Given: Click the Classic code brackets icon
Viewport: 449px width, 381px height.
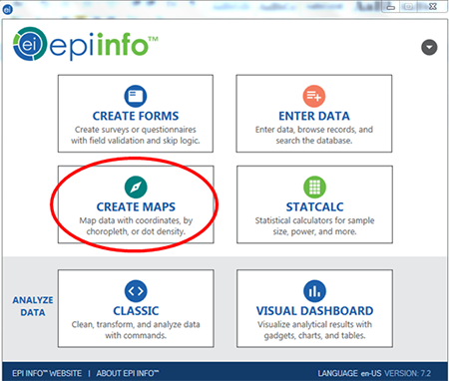Looking at the screenshot, I should [136, 291].
